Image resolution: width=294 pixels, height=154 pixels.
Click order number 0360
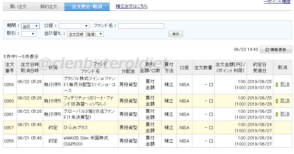tap(9, 101)
